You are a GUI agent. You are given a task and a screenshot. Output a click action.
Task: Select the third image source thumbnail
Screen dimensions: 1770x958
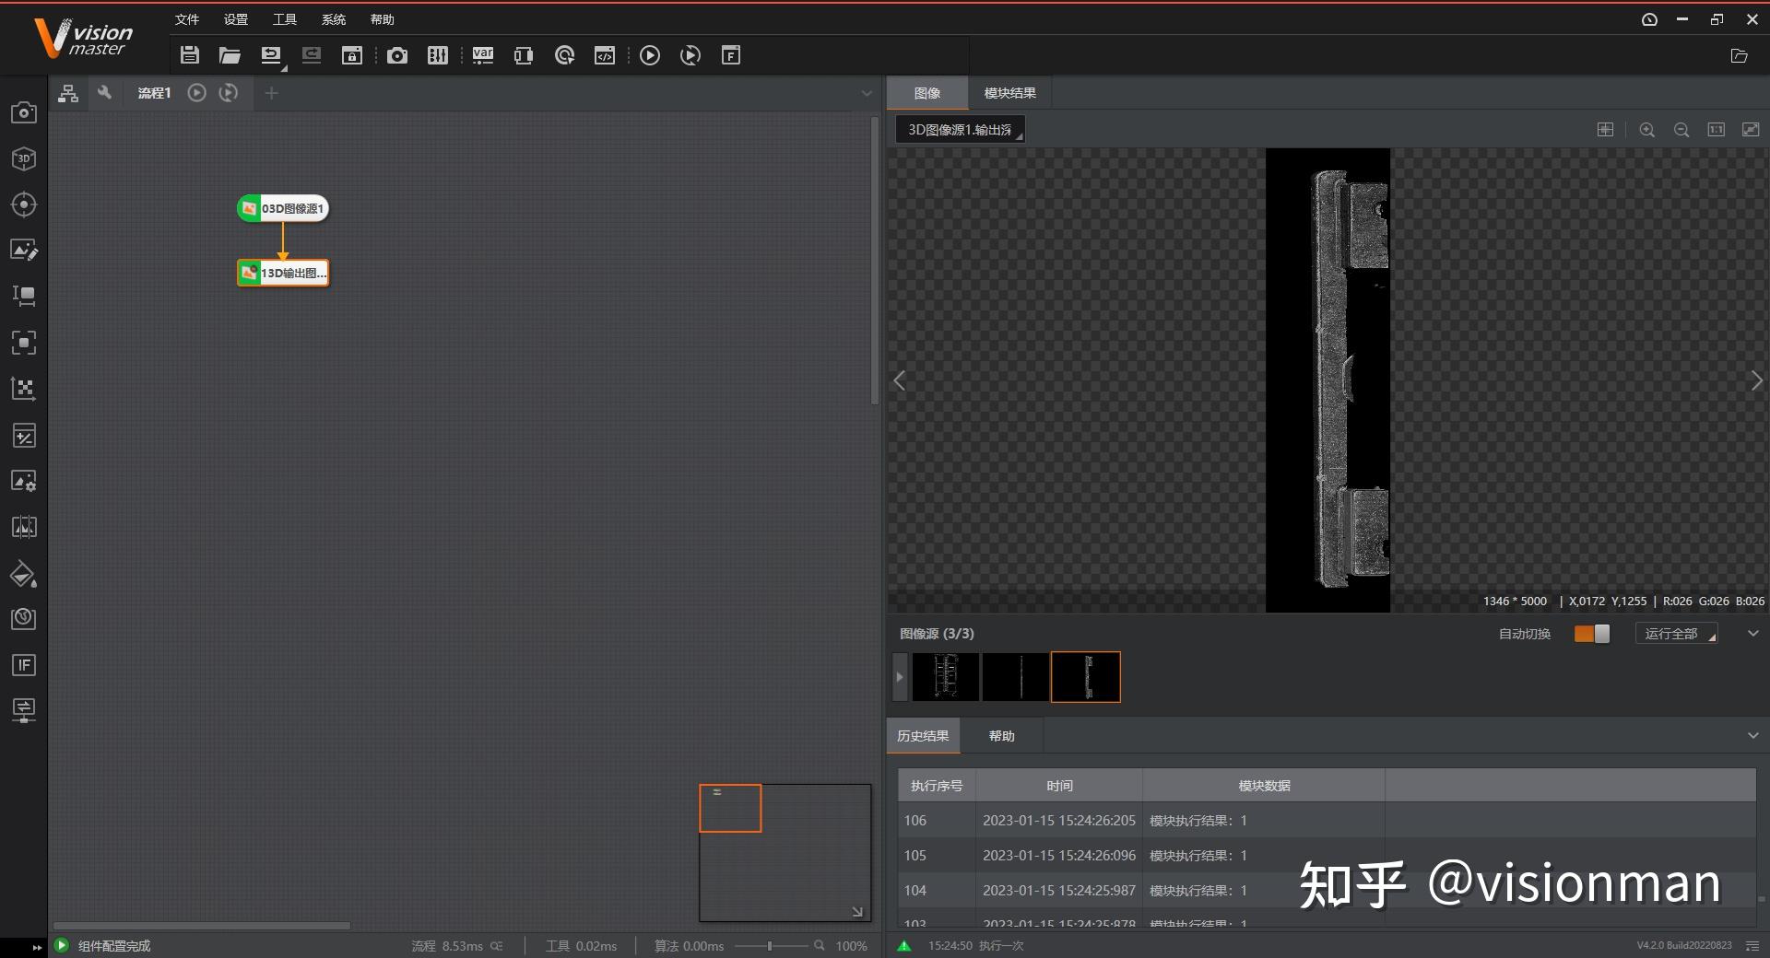[x=1085, y=677]
